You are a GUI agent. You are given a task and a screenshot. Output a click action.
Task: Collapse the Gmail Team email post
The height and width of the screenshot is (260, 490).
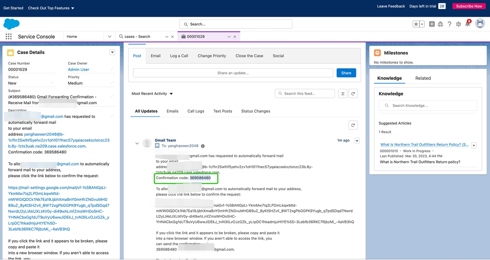coord(137,143)
